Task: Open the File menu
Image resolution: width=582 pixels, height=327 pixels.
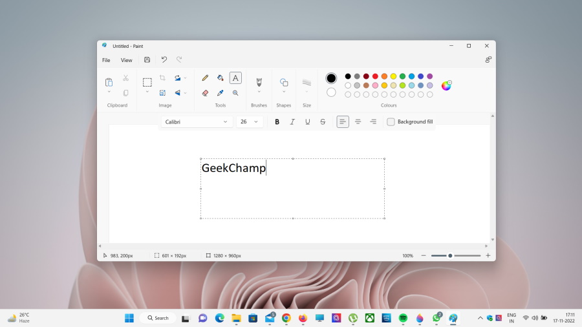Action: 106,60
